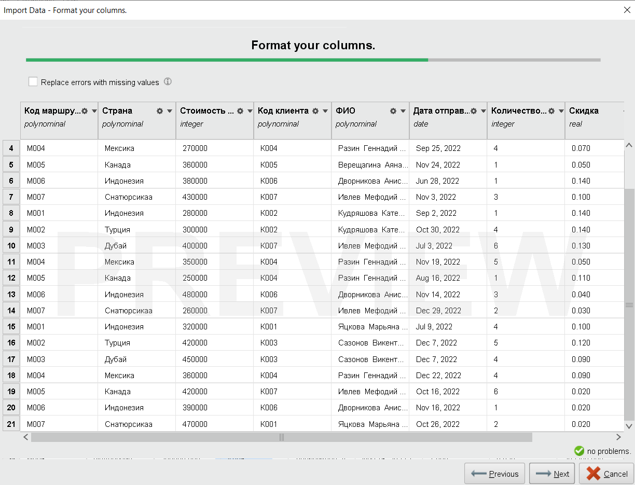Click the green wizard progress bar
635x485 pixels.
[227, 60]
